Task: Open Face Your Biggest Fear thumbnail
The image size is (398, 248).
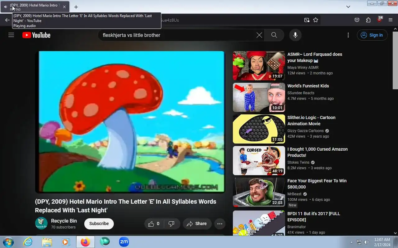Action: pos(259,192)
